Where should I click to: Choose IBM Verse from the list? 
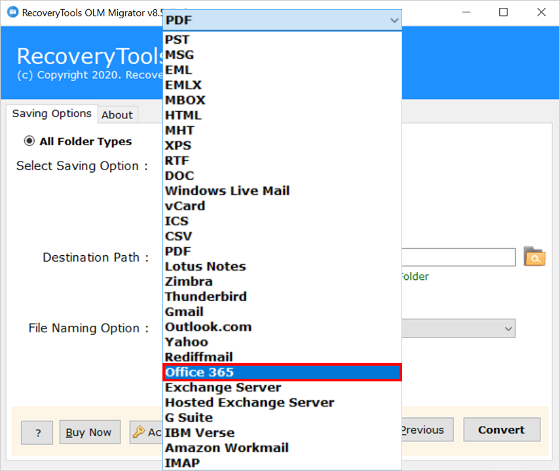tap(282, 433)
